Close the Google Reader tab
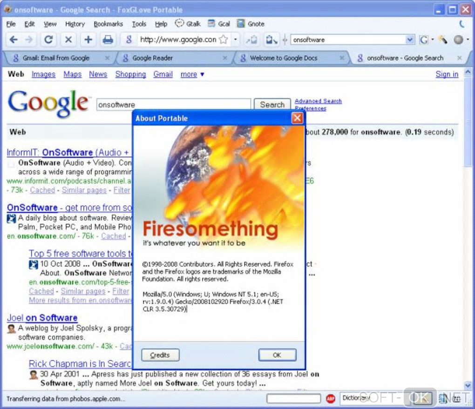Viewport: 475px width, 409px height. point(225,58)
